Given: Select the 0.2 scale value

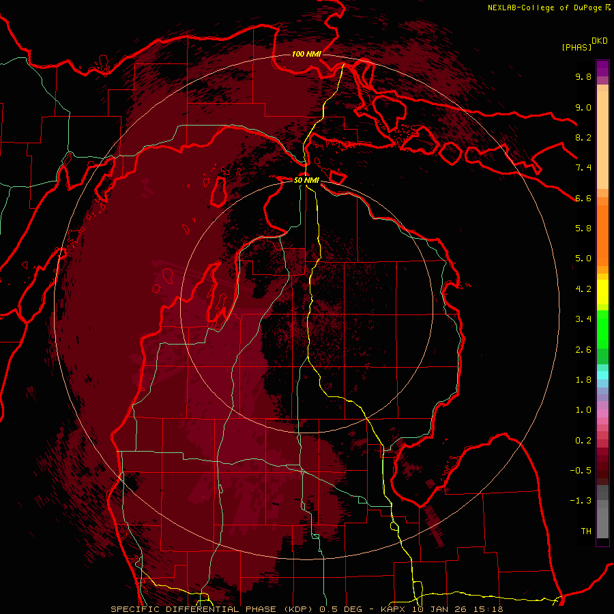Looking at the screenshot, I should click(x=583, y=441).
